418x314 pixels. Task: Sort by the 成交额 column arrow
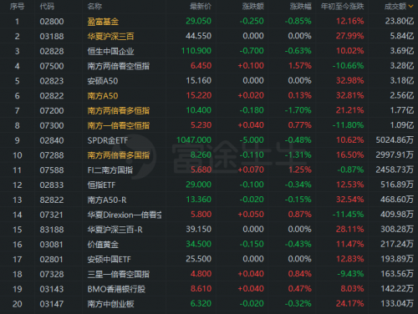coord(410,6)
